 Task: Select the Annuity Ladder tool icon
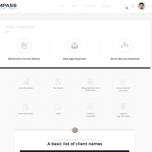(x=26, y=81)
